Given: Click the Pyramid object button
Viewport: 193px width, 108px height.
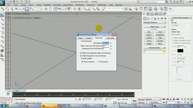Looking at the screenshot, I should coord(160,41).
